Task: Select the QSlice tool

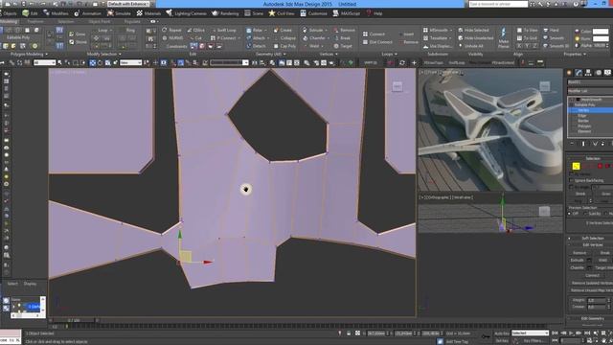Action: tap(195, 30)
